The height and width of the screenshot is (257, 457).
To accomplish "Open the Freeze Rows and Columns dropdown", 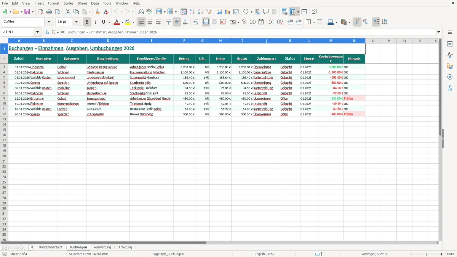I will [298, 12].
